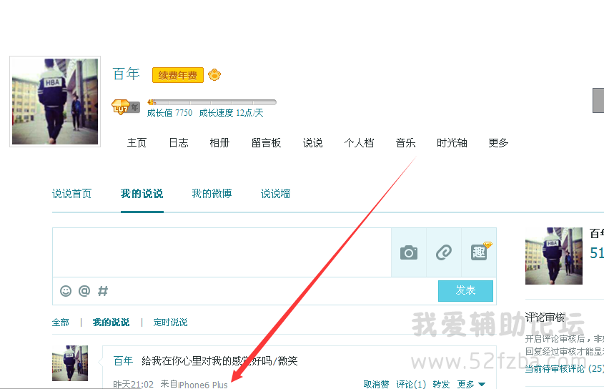
Task: Click 取消赞 to unlike the post
Action: tap(377, 385)
